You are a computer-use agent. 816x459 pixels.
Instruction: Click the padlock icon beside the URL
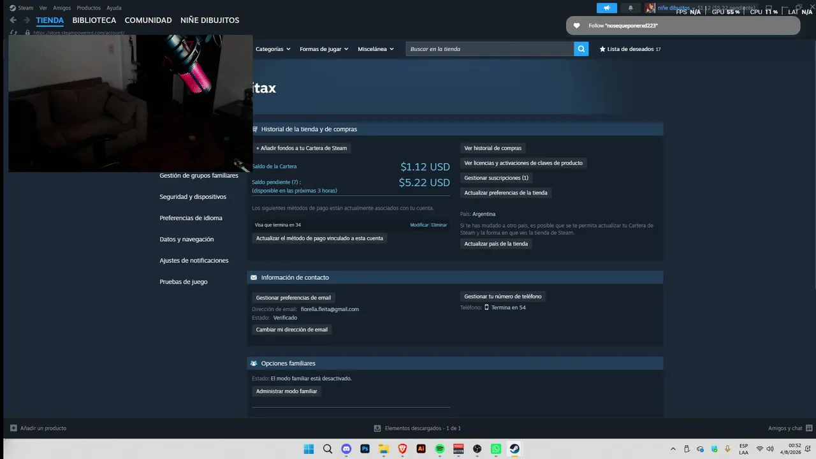click(27, 33)
